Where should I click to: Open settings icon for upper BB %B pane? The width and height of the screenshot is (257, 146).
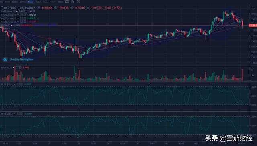click(18, 84)
